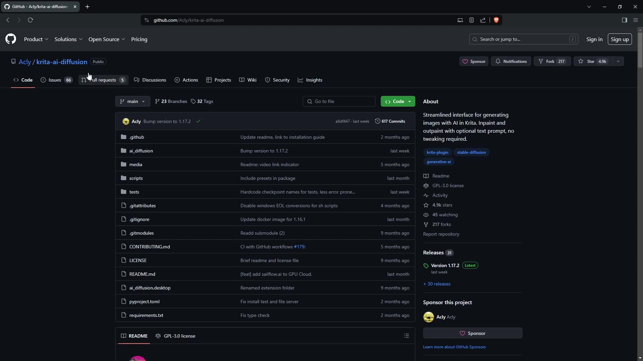This screenshot has width=643, height=361.
Task: Open the share icon in address bar
Action: click(x=483, y=20)
